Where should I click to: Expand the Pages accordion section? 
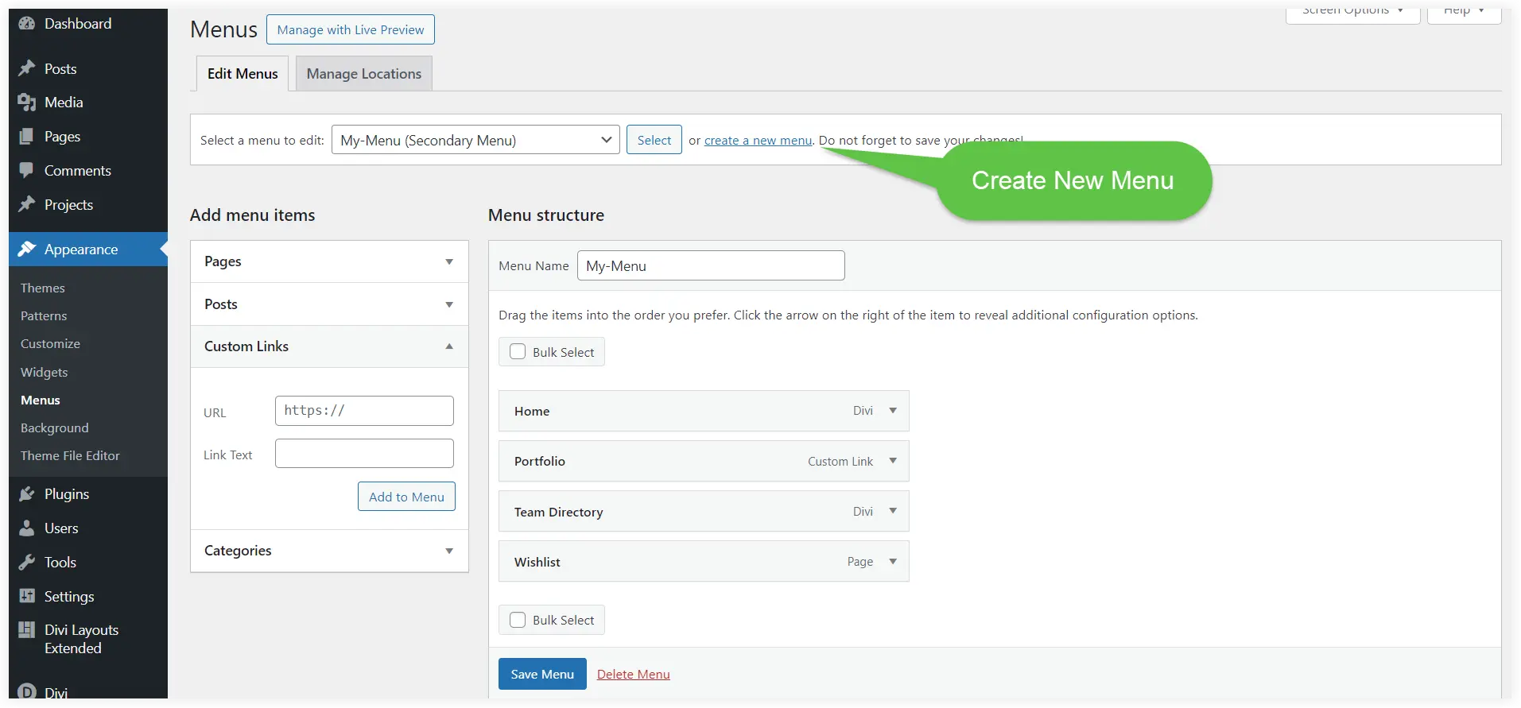[329, 261]
